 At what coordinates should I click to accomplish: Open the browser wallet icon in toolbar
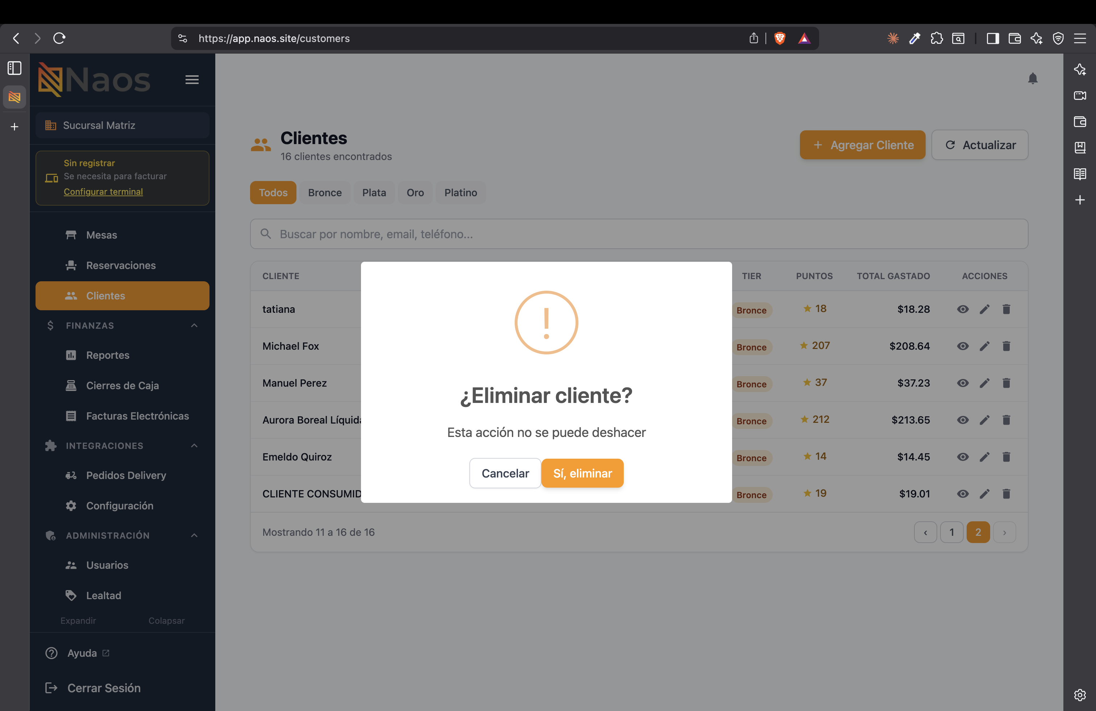(x=1014, y=38)
